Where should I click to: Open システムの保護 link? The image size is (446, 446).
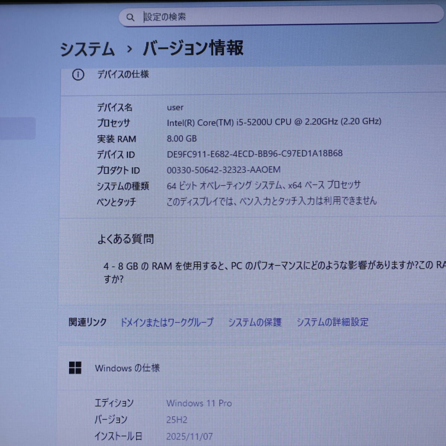(255, 322)
